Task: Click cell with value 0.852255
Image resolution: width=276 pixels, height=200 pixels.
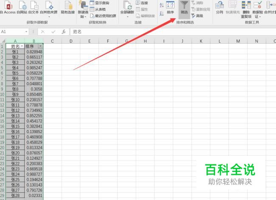Action: point(34,116)
